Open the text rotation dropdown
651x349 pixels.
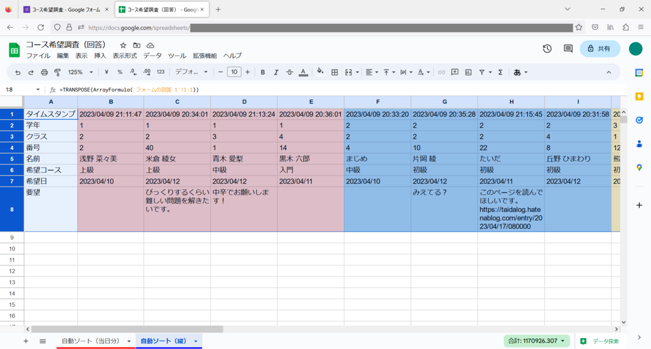(424, 72)
